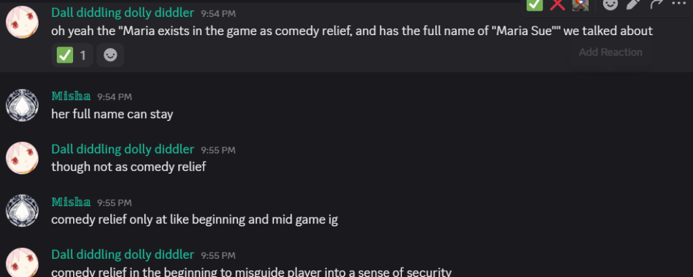The height and width of the screenshot is (277, 693).
Task: Open the emoji reaction picker in message toolbar
Action: coord(610,4)
